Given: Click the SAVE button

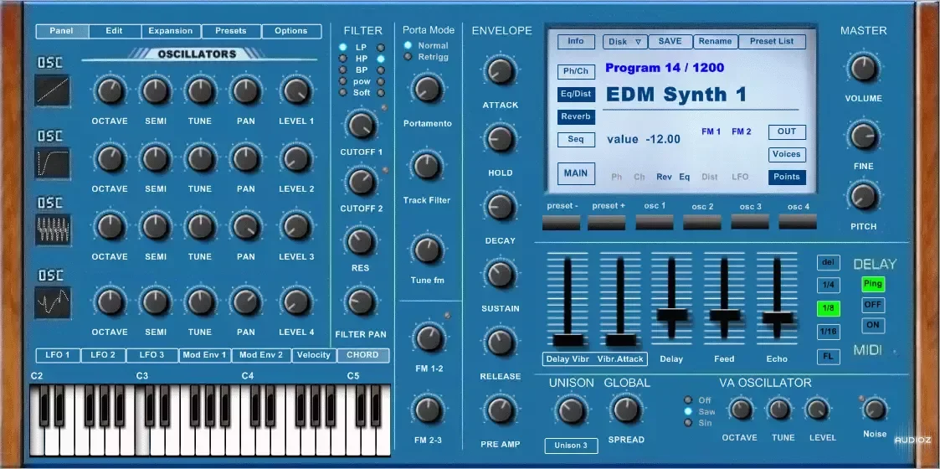Looking at the screenshot, I should pos(670,41).
